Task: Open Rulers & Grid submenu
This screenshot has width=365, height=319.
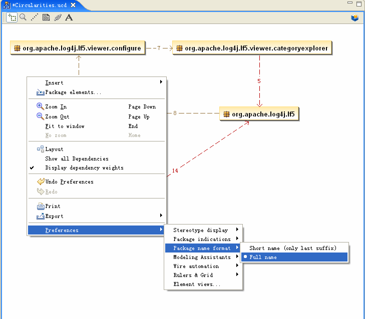Action: click(203, 275)
